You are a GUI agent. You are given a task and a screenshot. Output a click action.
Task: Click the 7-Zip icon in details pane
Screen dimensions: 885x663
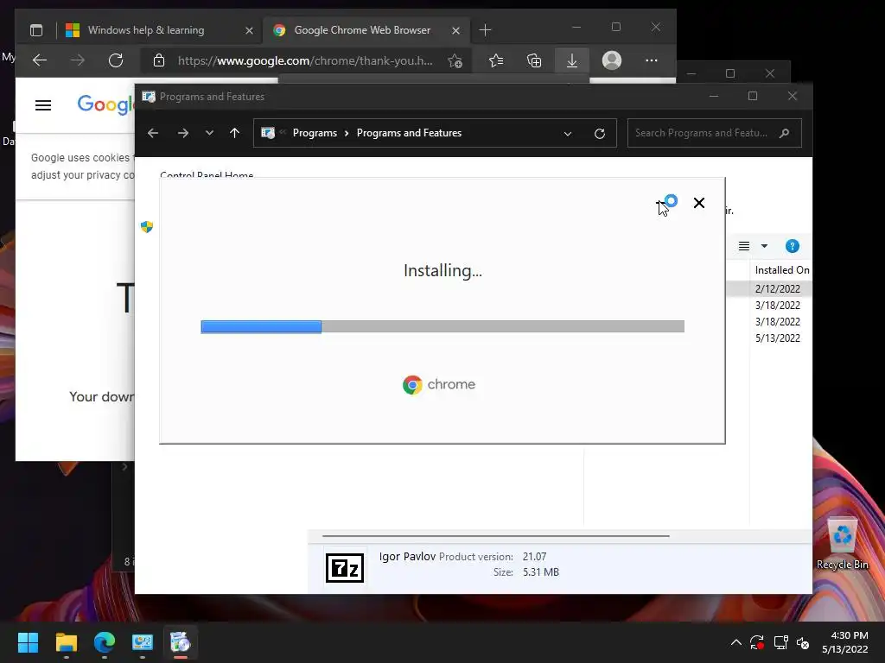pyautogui.click(x=345, y=567)
